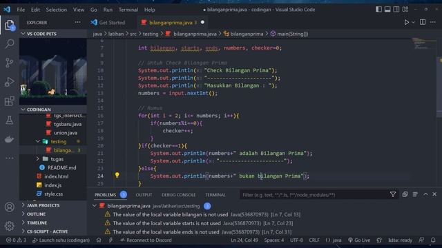Switch to the Debug Console tab
This screenshot has height=248, width=442.
[178, 194]
